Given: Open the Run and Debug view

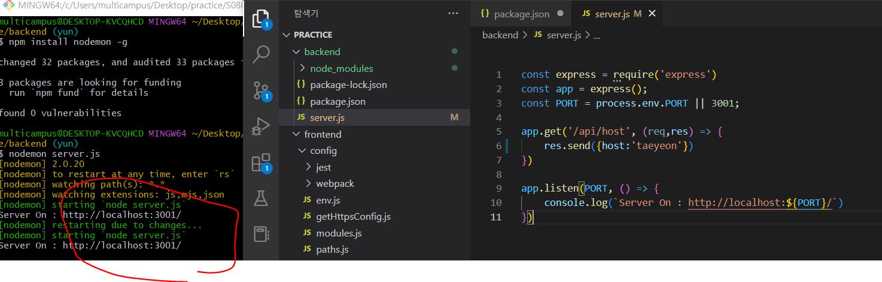Looking at the screenshot, I should [261, 126].
